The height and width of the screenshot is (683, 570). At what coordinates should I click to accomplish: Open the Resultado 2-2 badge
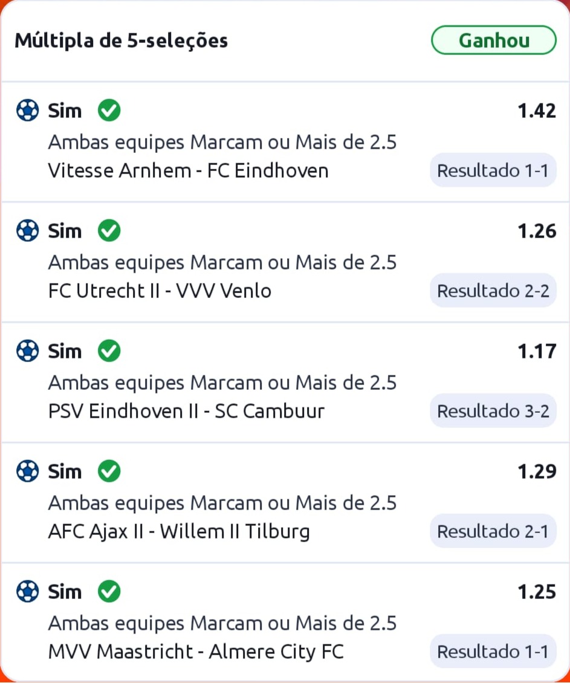[x=493, y=291]
